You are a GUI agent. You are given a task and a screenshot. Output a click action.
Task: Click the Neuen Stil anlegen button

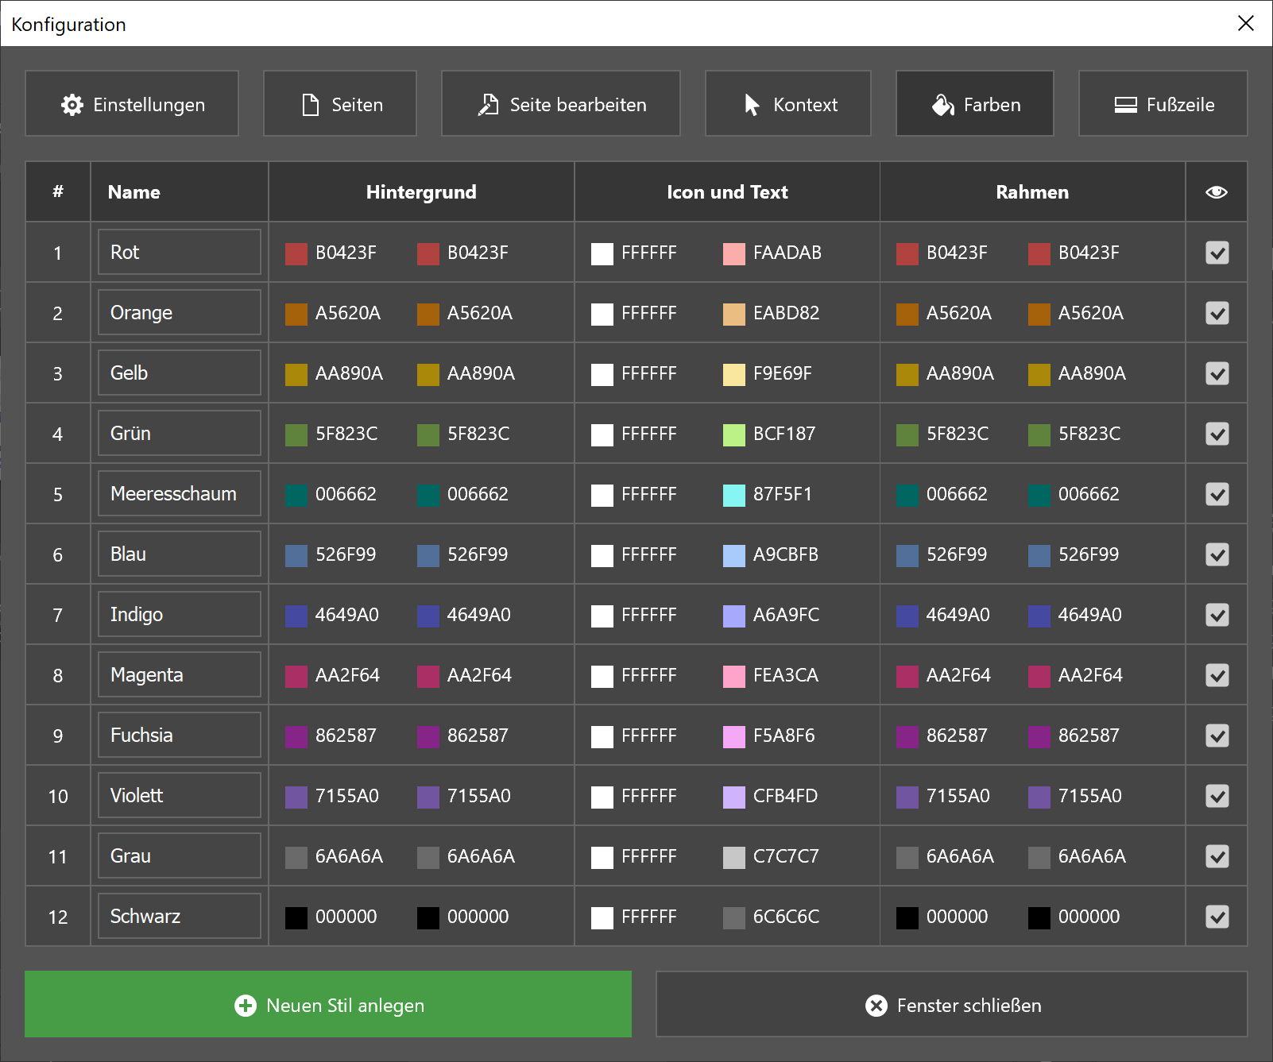[x=328, y=1005]
